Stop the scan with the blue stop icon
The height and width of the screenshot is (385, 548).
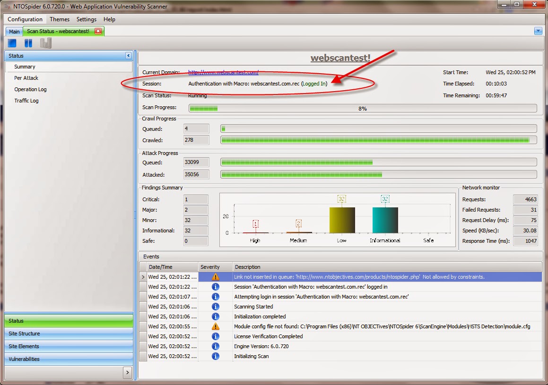click(12, 43)
